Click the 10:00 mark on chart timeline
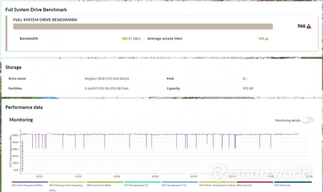323x192 pixels. coord(78,176)
